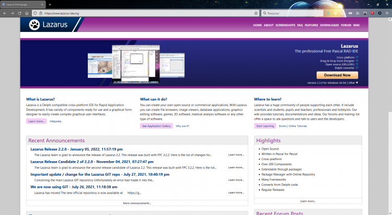Open the browser home page icon
This screenshot has height=215, width=392.
pos(27,13)
